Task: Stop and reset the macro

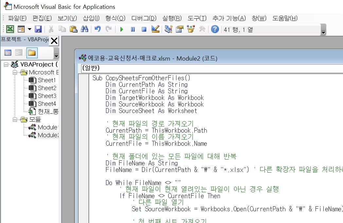Action: click(144, 29)
